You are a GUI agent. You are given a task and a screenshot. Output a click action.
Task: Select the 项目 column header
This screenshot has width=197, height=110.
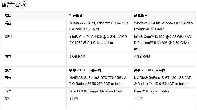[8, 15]
